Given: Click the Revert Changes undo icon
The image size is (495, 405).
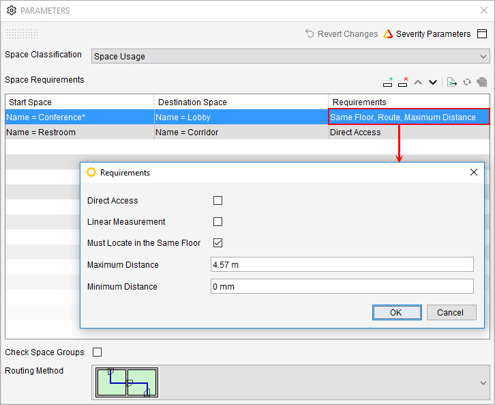Looking at the screenshot, I should click(310, 33).
